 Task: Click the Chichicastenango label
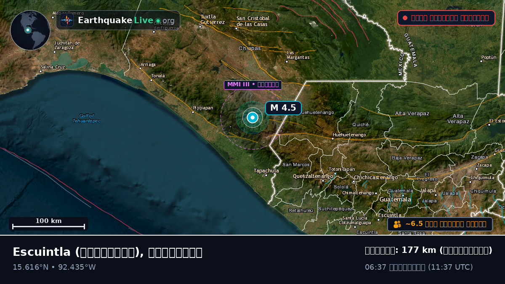376,178
